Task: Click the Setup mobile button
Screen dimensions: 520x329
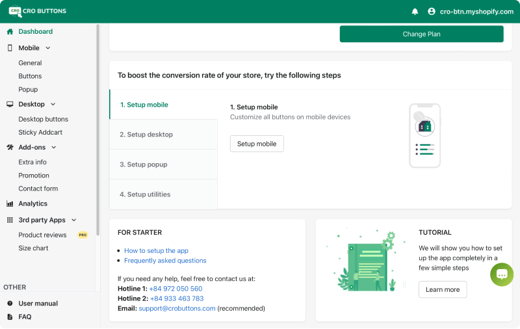Action: pos(257,144)
